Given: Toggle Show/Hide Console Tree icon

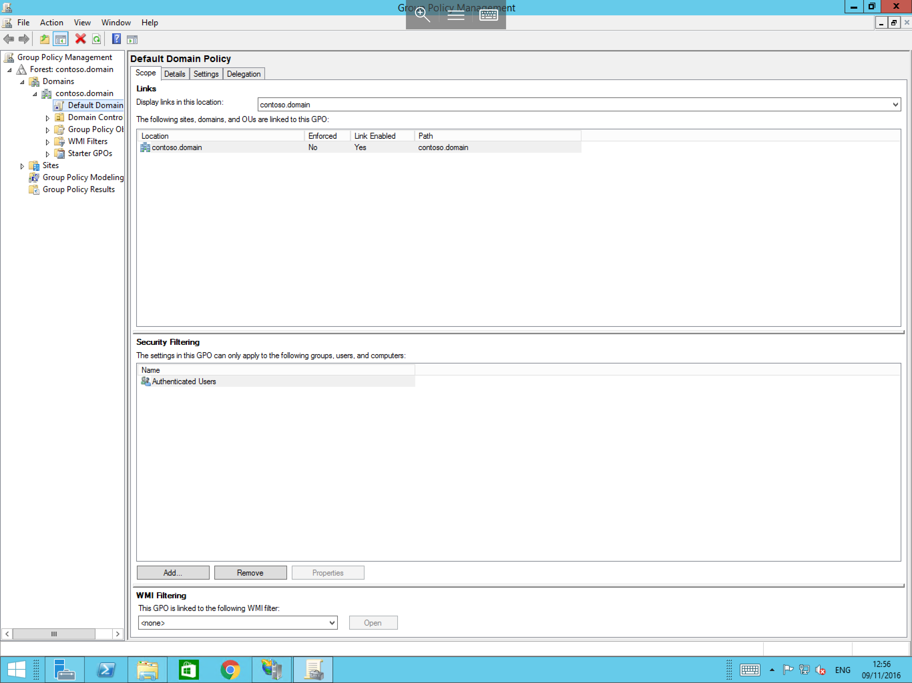Looking at the screenshot, I should [x=61, y=39].
